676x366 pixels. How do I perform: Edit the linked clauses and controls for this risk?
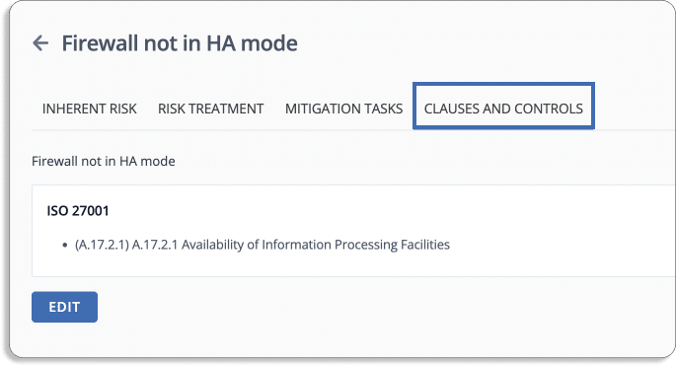[65, 307]
